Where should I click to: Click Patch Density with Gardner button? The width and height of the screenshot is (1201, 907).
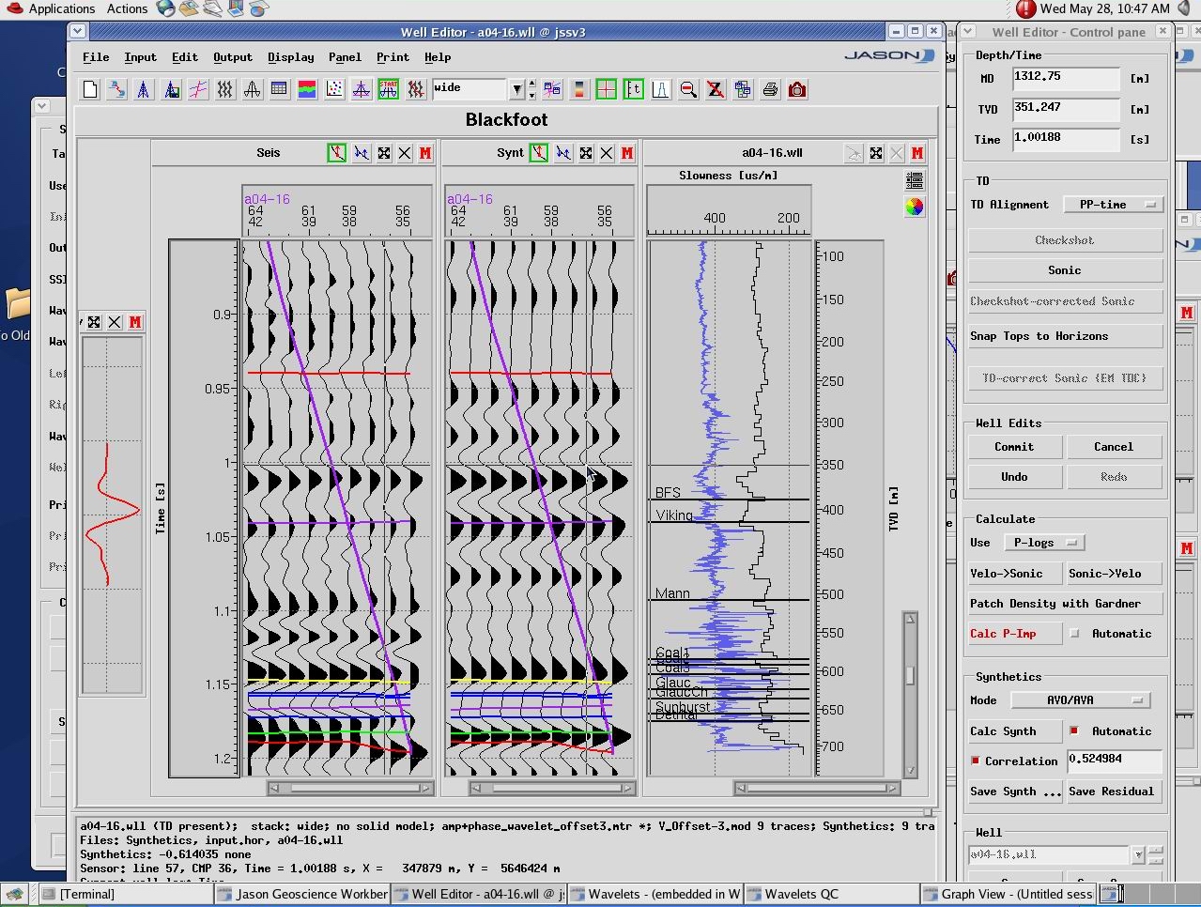pos(1065,604)
